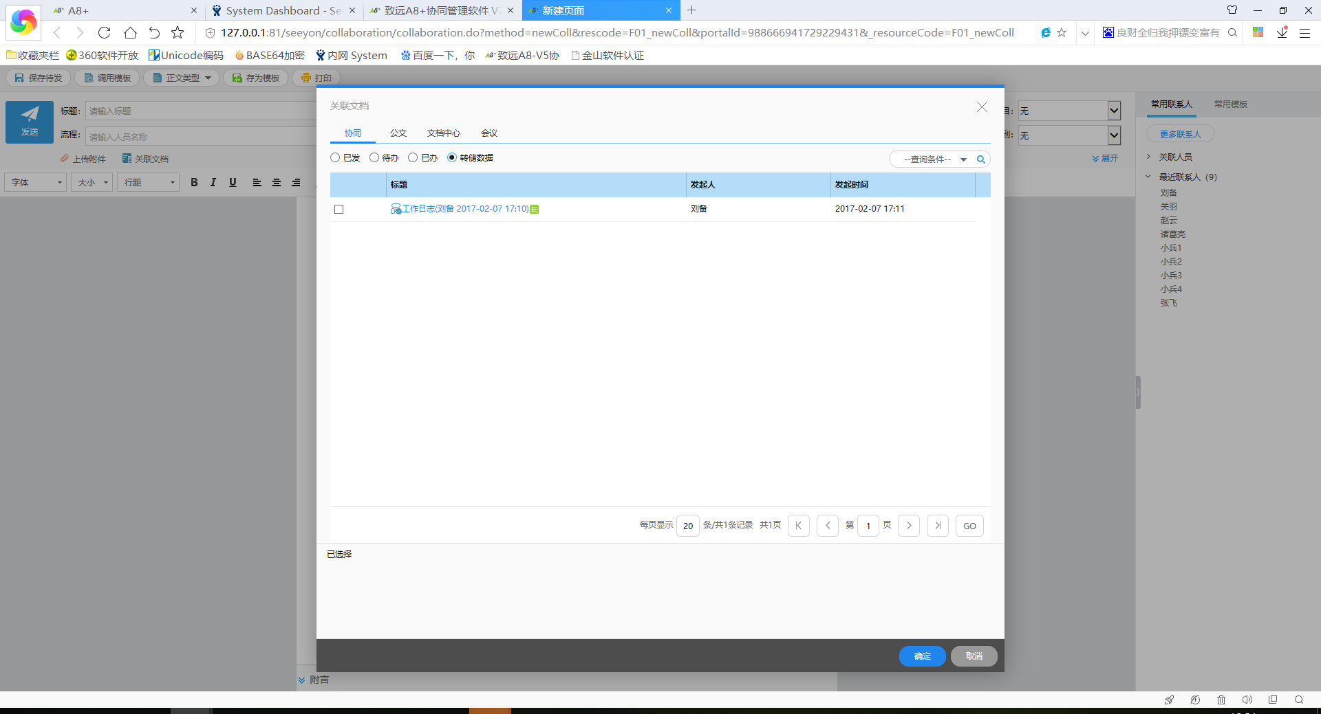The height and width of the screenshot is (714, 1321).
Task: Select the 已发 radio option
Action: 335,157
